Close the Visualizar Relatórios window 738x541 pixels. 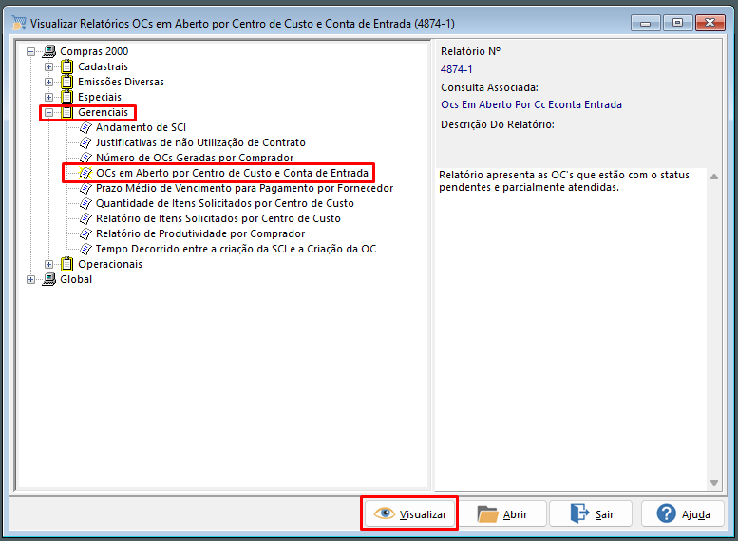[710, 23]
